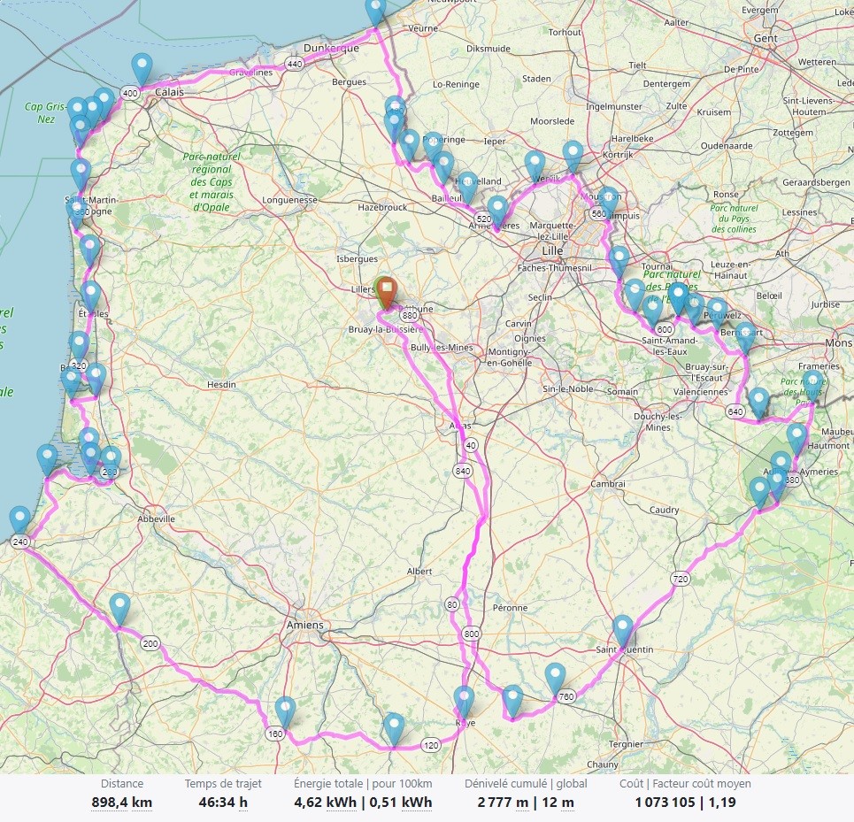Select the 720 km distance marker on the route
Screen dimensions: 854x822
680,580
